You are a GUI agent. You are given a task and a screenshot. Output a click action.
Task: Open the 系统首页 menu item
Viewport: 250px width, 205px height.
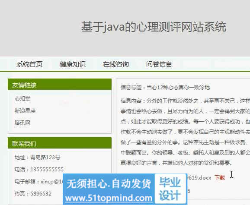[29, 64]
